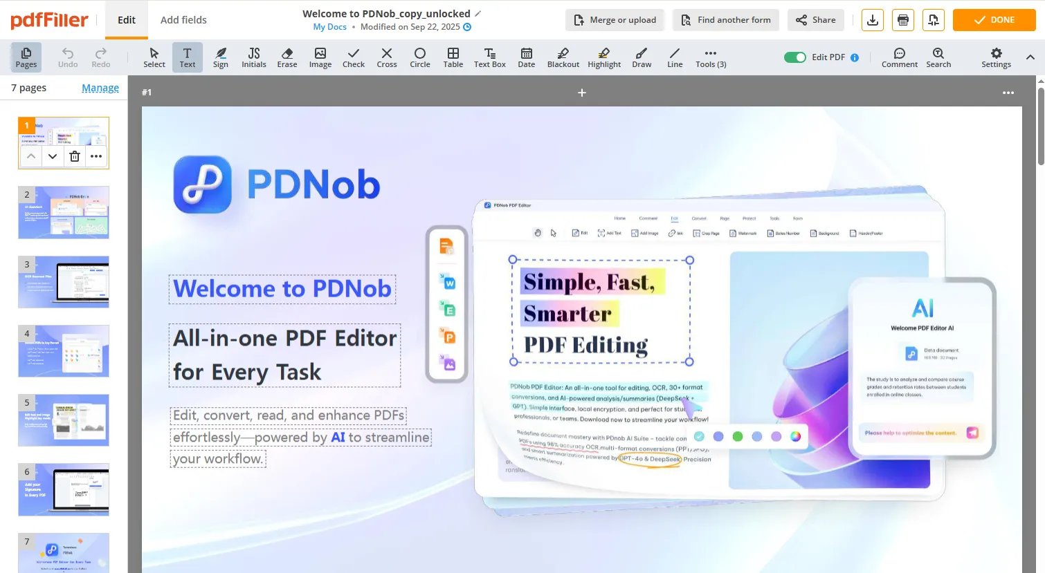Select the Check mark tool

pos(354,57)
